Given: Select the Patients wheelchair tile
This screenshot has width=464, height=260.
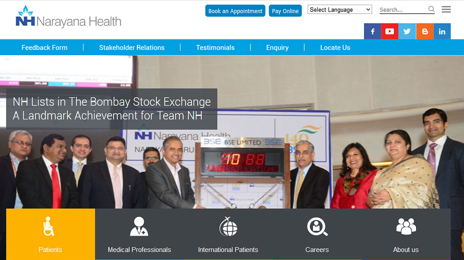Looking at the screenshot, I should [x=51, y=235].
